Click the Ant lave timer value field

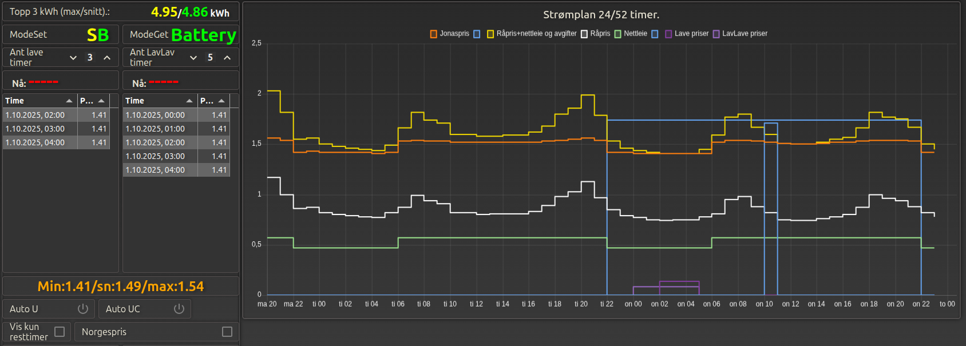(x=90, y=58)
